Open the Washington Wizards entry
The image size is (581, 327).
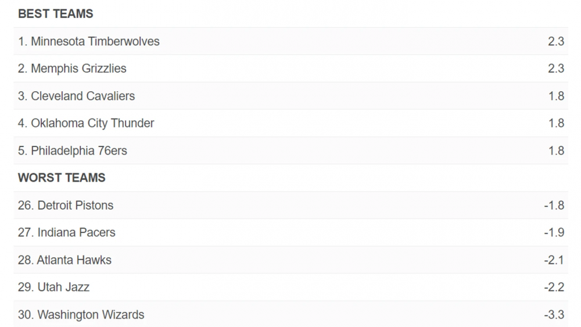91,315
